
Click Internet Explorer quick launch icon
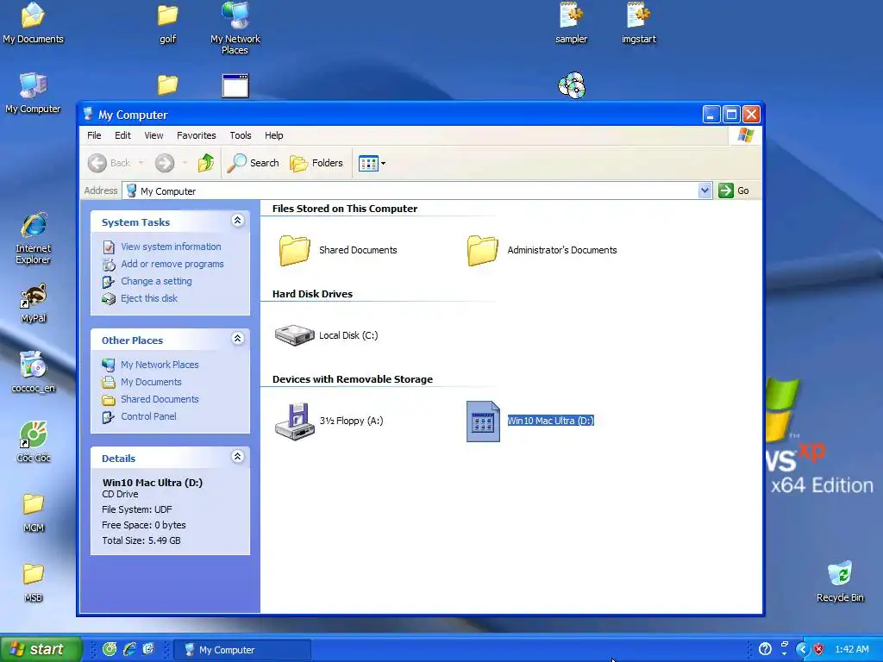129,650
